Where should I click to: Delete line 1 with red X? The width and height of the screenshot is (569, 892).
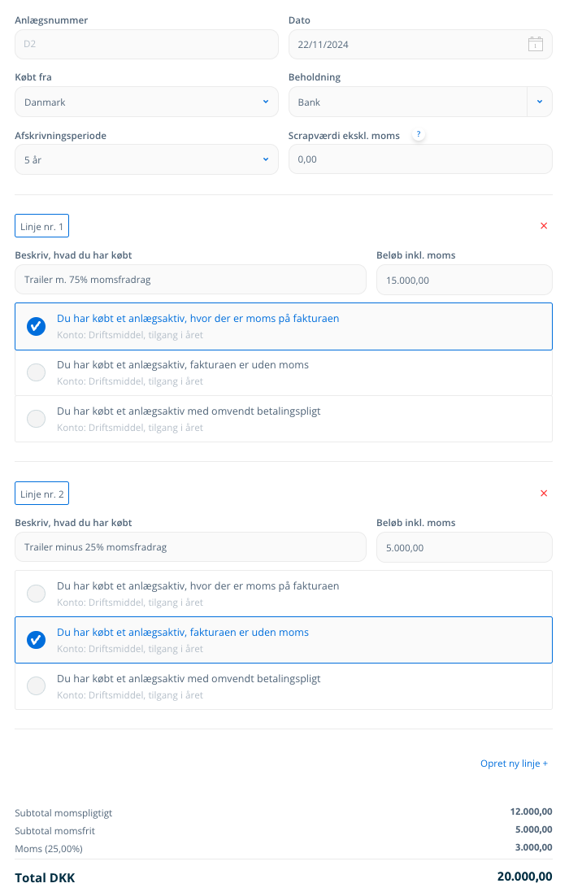pos(544,226)
